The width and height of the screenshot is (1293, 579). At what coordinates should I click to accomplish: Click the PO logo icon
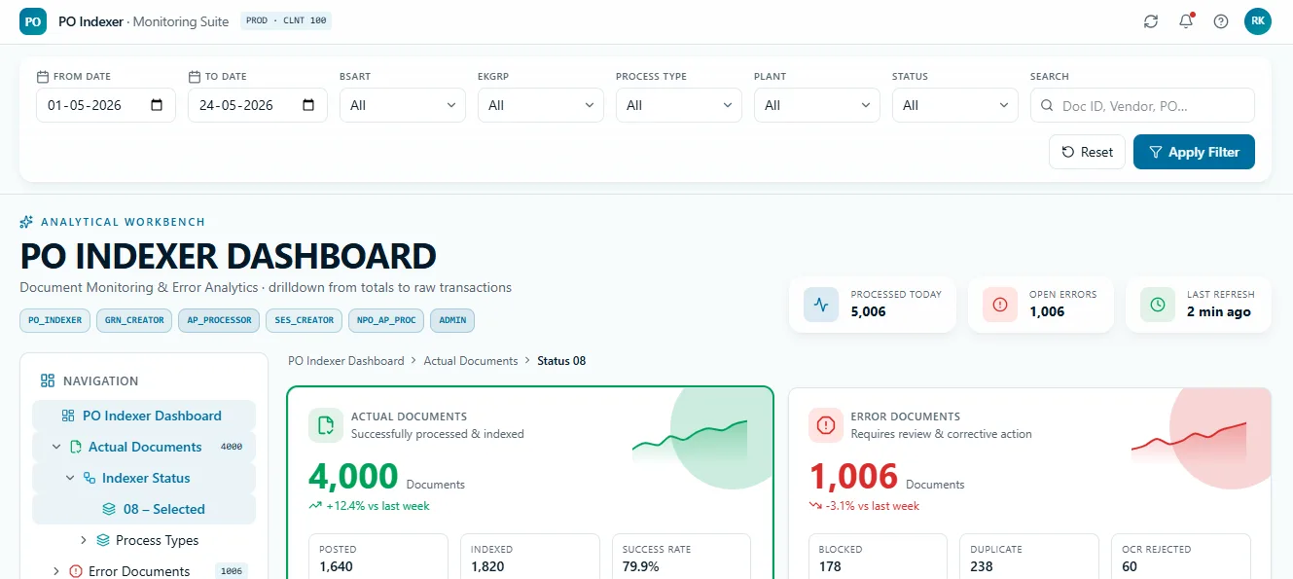(x=33, y=21)
